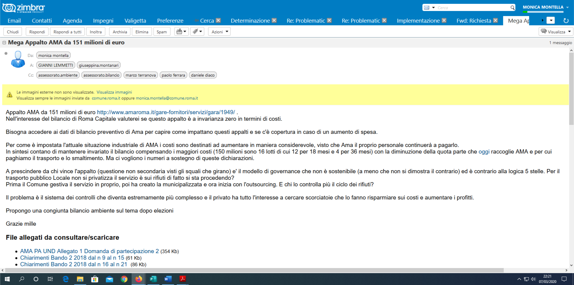
Task: Click the volume icon in the system tray
Action: (533, 279)
